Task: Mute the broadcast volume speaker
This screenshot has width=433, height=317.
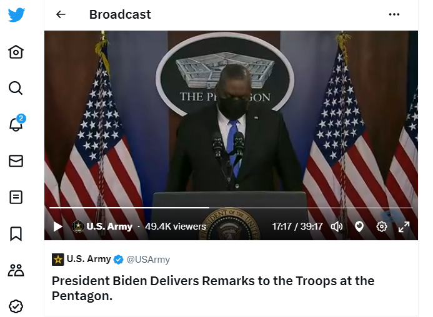Action: [x=337, y=227]
